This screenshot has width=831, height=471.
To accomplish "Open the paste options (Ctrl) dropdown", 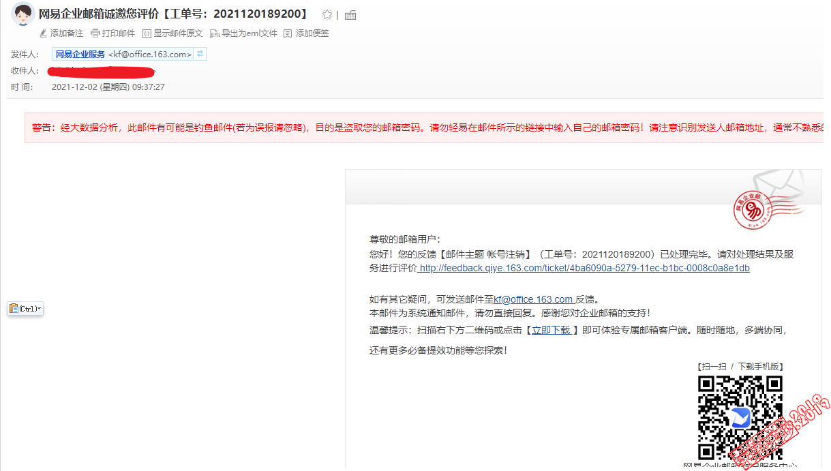I will 25,309.
